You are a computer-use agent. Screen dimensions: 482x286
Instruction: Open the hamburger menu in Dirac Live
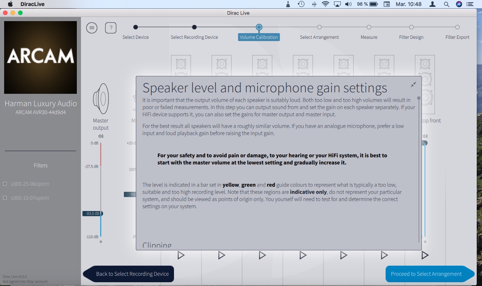(92, 28)
